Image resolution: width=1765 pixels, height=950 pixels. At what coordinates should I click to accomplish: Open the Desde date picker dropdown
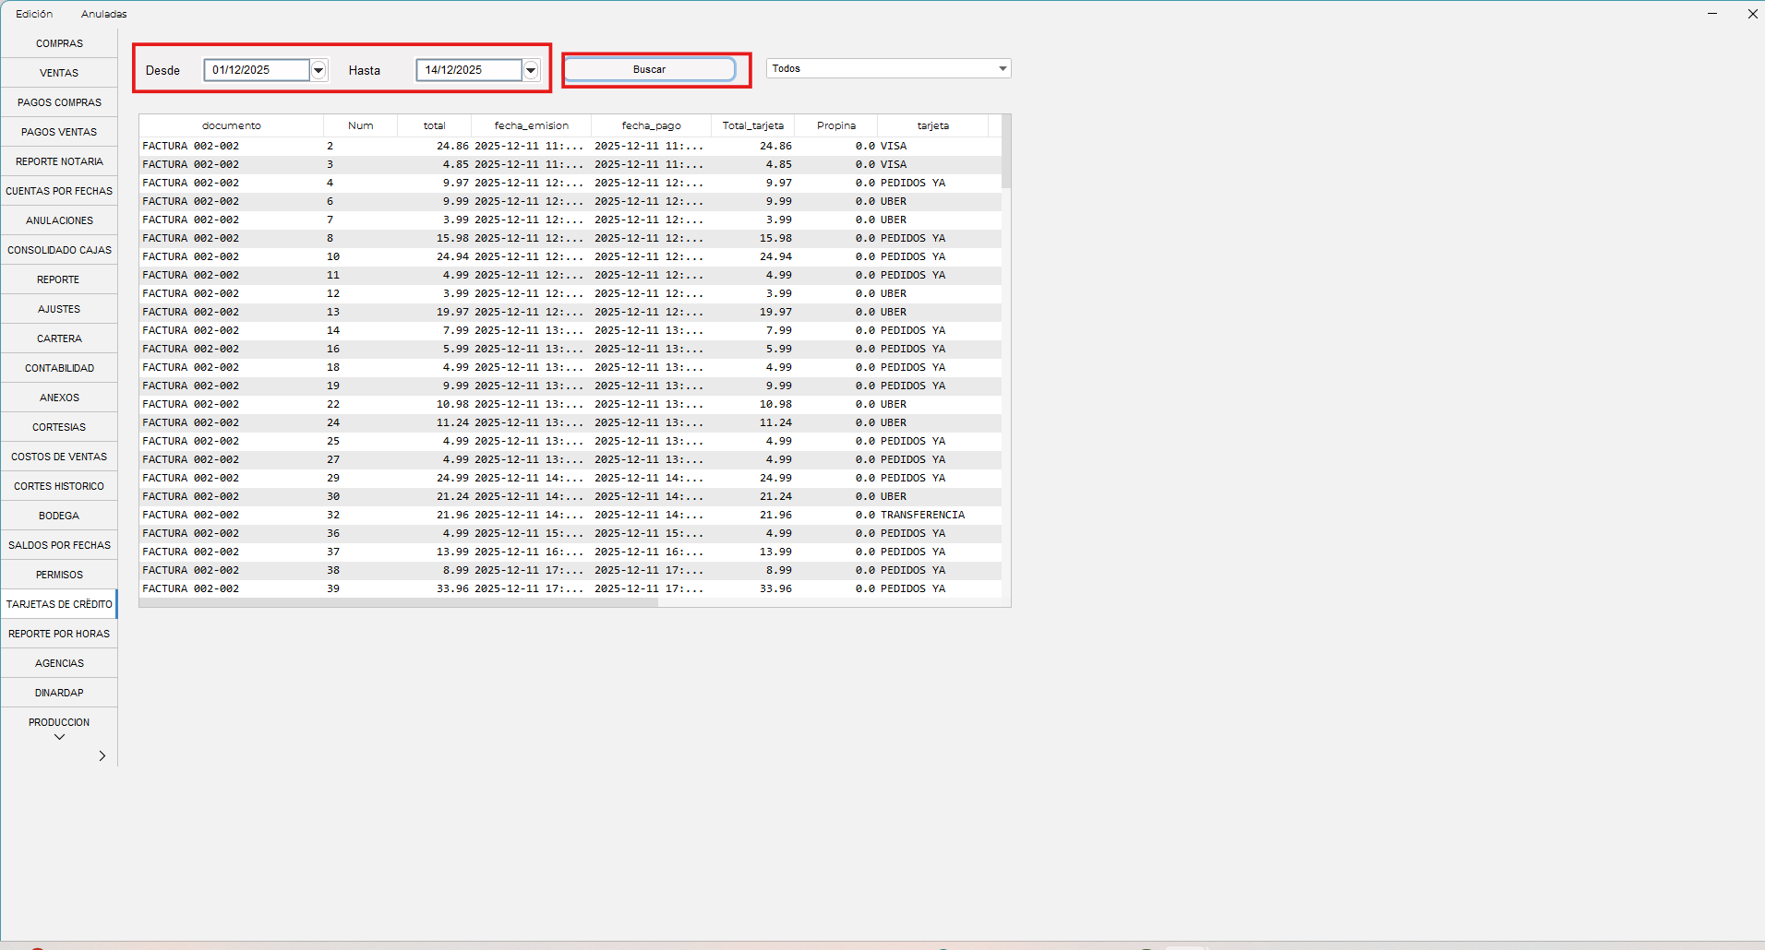[x=318, y=70]
